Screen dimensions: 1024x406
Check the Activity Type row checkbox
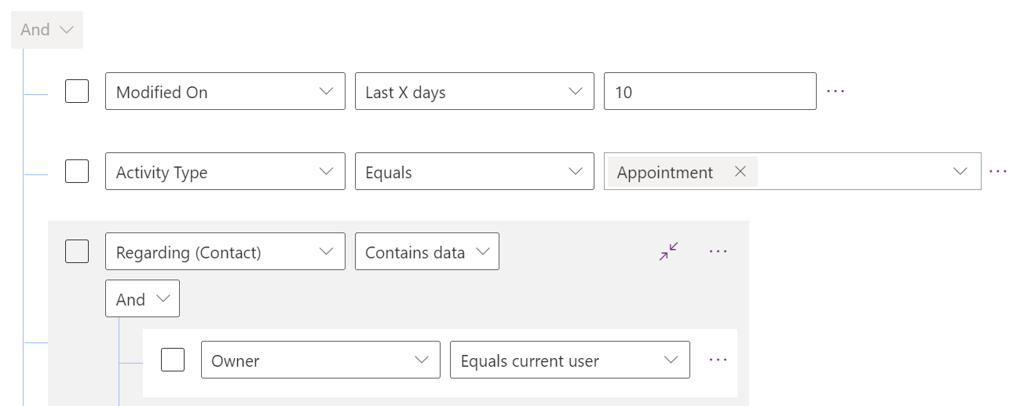coord(77,171)
